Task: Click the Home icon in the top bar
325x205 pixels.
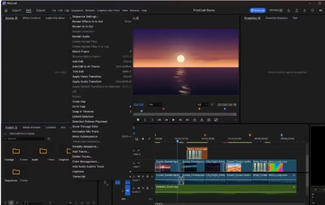Action: tap(6, 11)
